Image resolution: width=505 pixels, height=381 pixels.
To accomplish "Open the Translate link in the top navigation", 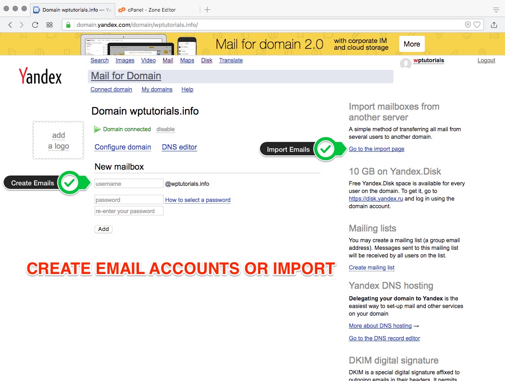I will coord(231,60).
